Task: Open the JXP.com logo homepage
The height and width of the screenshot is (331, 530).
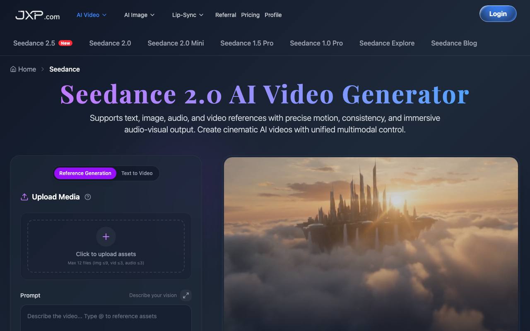Action: (x=37, y=15)
